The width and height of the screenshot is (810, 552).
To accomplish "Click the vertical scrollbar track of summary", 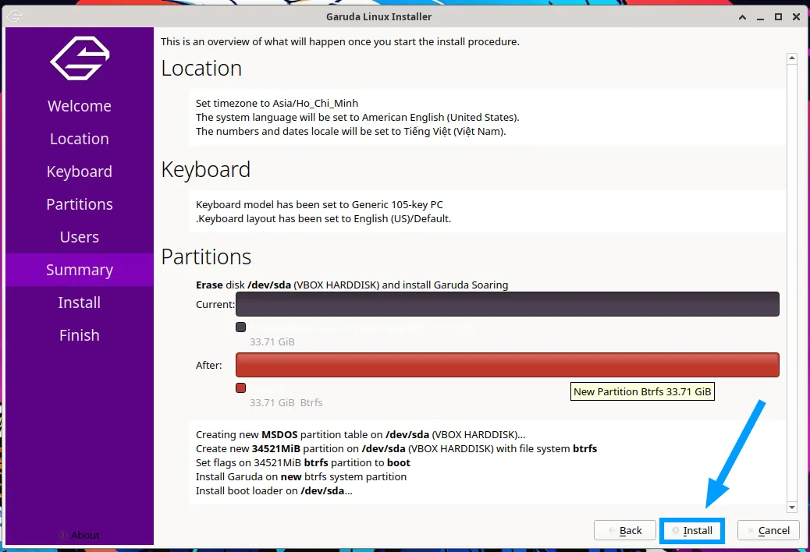I will [792, 283].
